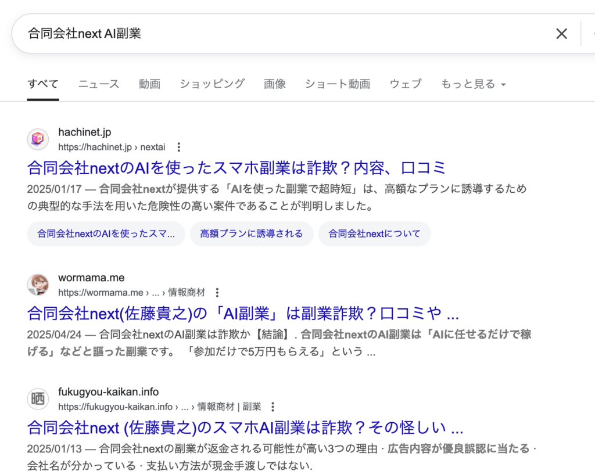The height and width of the screenshot is (471, 595).
Task: Click the fukugyou-kaikan.info site favicon
Action: [38, 399]
